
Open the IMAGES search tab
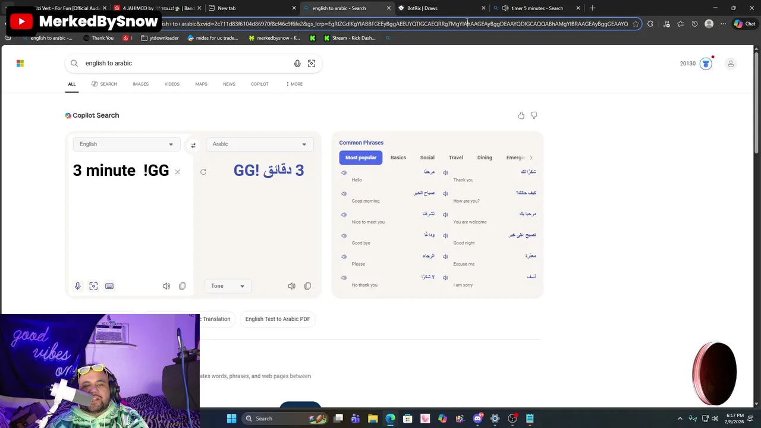[x=140, y=84]
